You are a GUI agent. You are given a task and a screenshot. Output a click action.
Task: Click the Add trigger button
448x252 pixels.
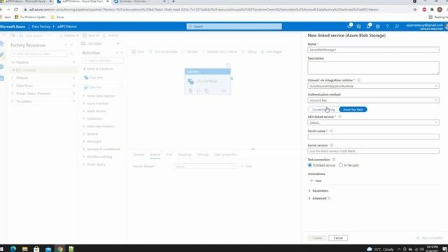(x=272, y=52)
